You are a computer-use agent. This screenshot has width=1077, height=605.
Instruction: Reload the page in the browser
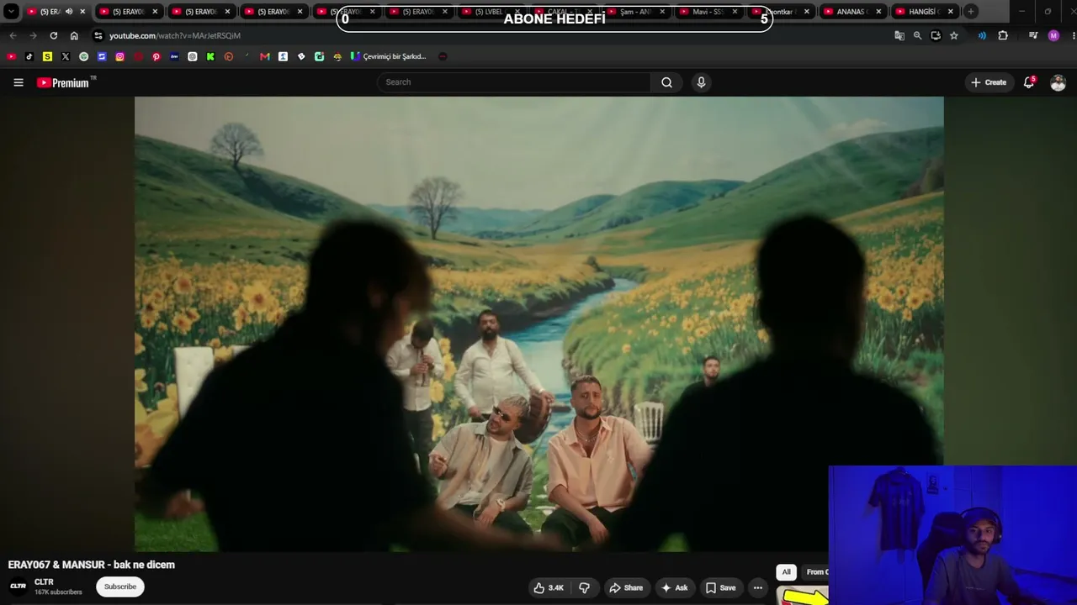[x=54, y=35]
